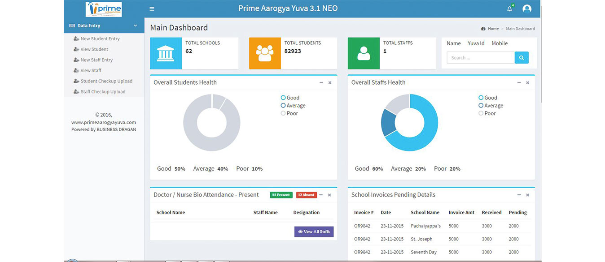Viewport: 605px width, 262px height.
Task: Collapse the Doctor / Nurse Bio Attendance panel
Action: 321,195
